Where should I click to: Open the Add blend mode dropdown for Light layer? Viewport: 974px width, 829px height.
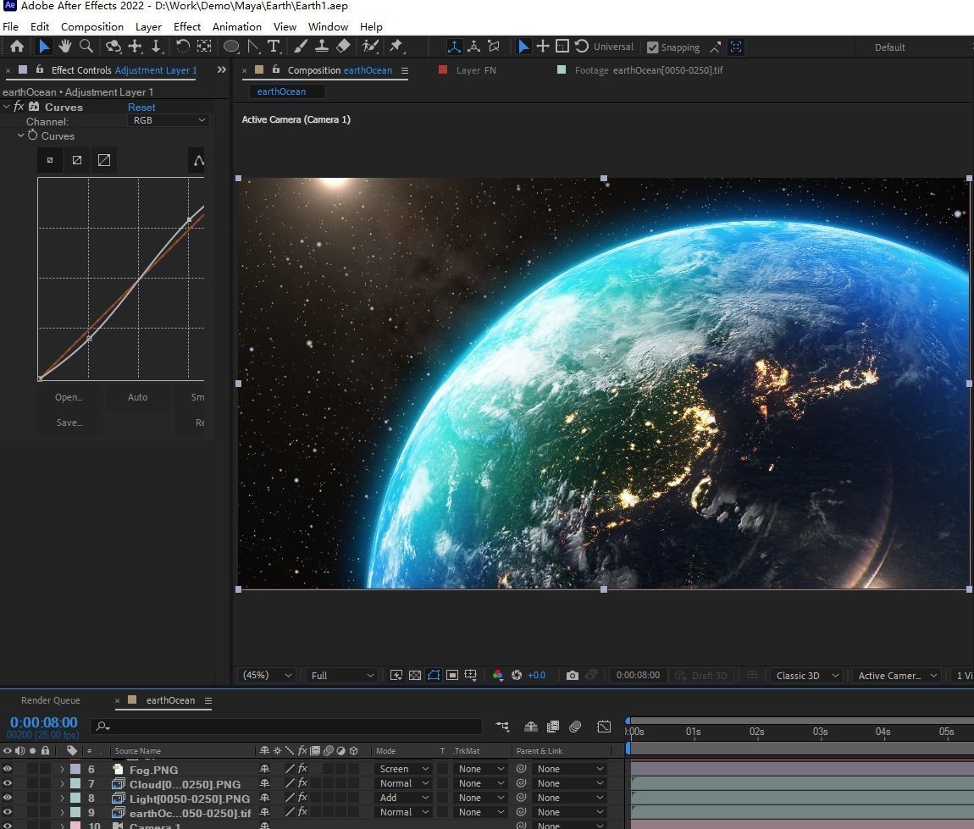[x=404, y=798]
